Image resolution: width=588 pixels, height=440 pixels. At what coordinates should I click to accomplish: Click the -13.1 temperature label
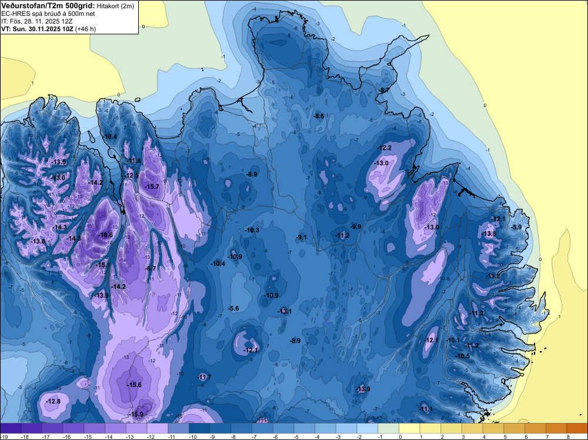pos(285,311)
